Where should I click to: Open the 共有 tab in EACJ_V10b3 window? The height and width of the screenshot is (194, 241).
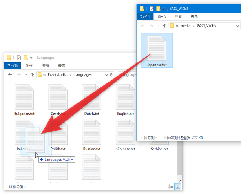(x=178, y=17)
